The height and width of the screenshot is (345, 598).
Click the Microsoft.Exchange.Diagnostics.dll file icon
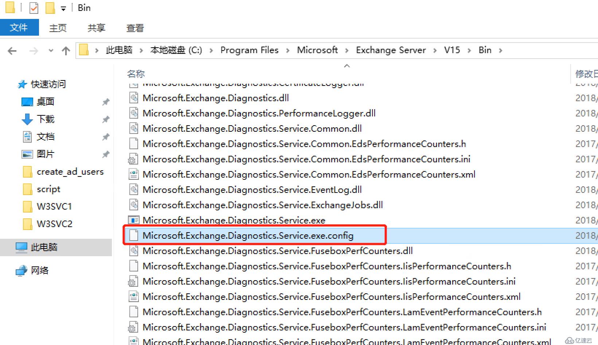click(x=134, y=98)
